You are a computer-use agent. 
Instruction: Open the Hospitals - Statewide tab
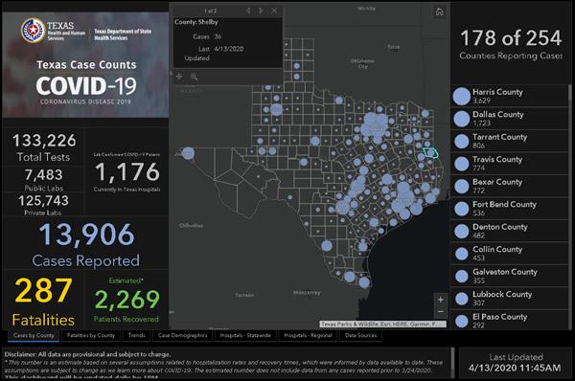(245, 335)
